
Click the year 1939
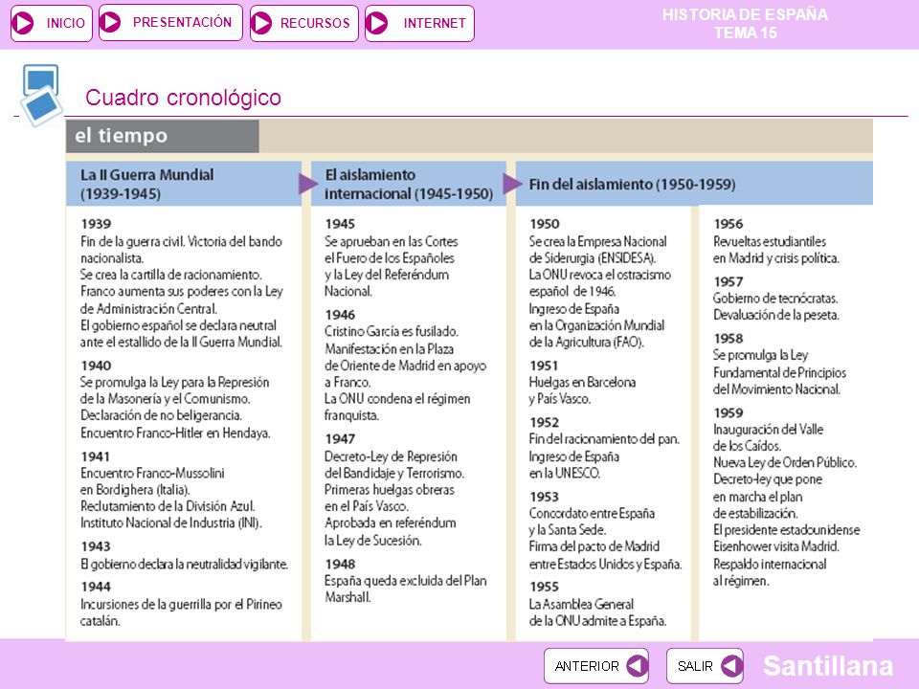pos(96,224)
